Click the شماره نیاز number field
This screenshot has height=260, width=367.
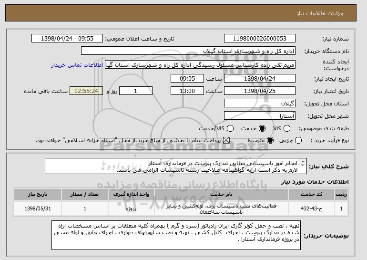pos(260,39)
